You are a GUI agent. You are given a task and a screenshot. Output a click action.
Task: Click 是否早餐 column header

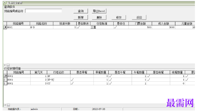82,72
